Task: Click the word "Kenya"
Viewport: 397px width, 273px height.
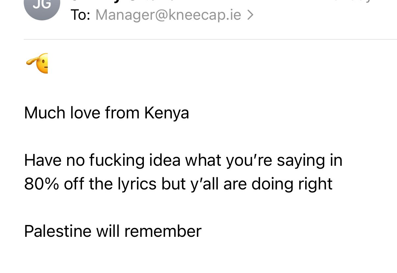Action: click(x=167, y=113)
